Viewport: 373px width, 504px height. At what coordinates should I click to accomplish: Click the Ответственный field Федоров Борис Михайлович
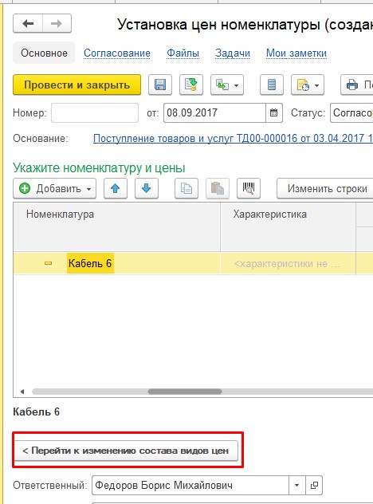(190, 485)
